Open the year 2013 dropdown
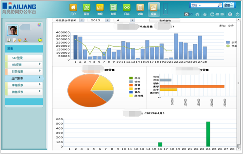Screen dimensions: 243x154 (x=108, y=20)
